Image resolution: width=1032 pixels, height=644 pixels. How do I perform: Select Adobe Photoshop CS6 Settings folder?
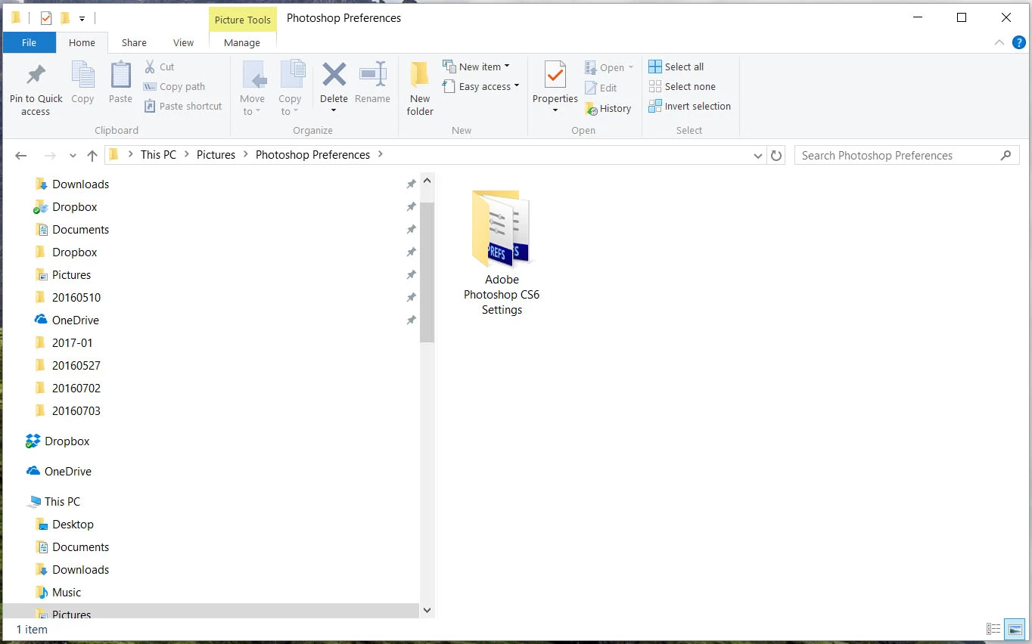point(502,252)
